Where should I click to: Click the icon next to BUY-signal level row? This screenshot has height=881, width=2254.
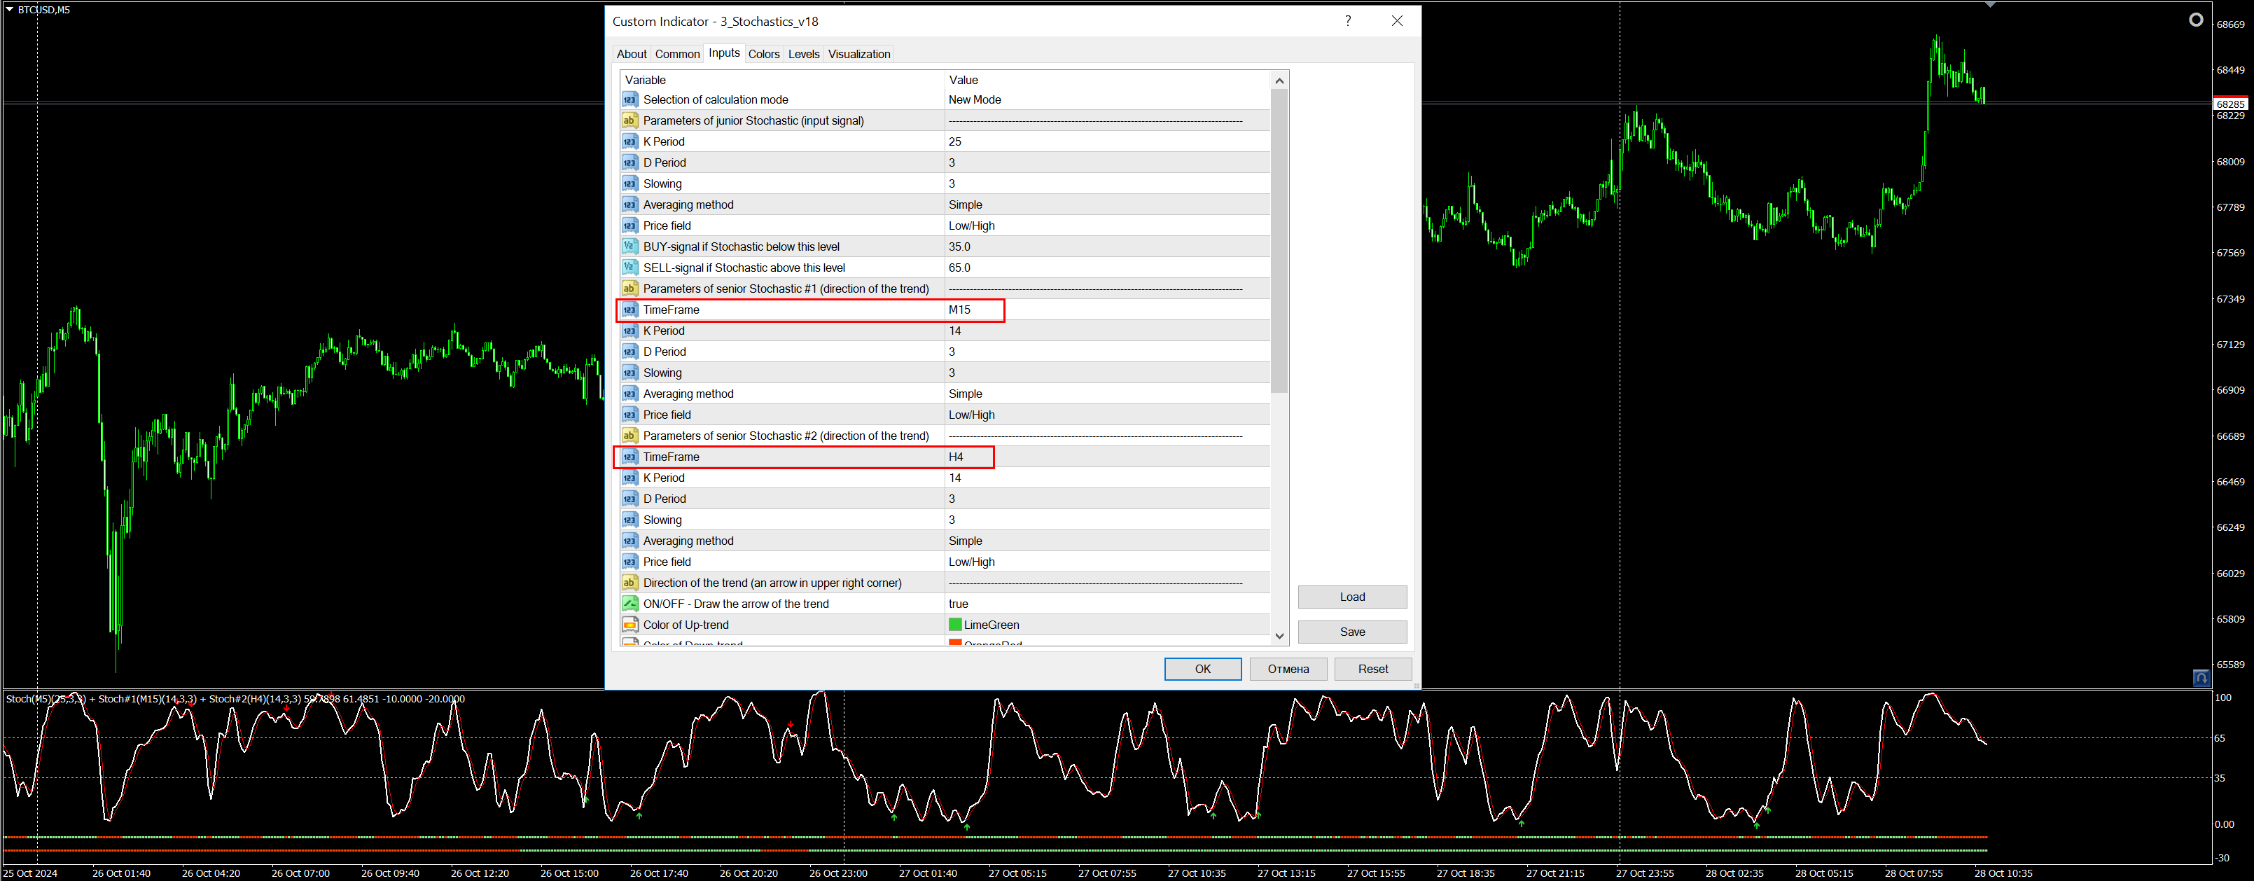tap(629, 247)
